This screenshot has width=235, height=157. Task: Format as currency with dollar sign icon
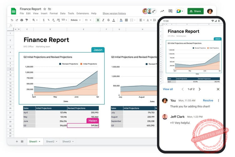(44, 20)
